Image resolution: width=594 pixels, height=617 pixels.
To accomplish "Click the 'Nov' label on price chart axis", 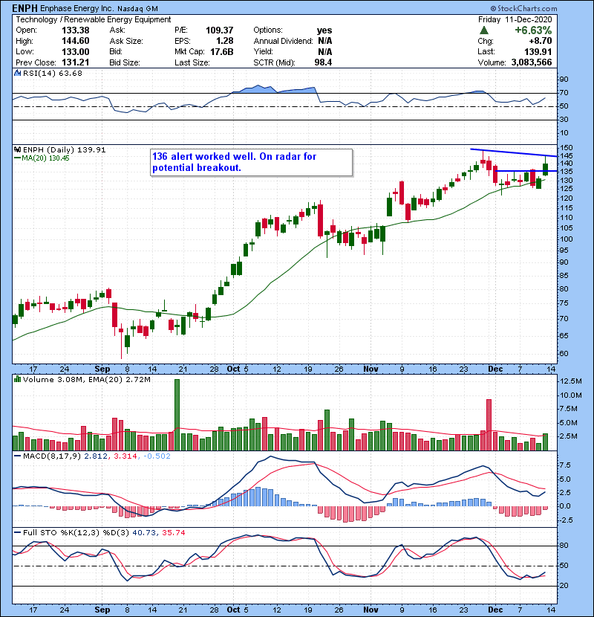I will [x=371, y=369].
